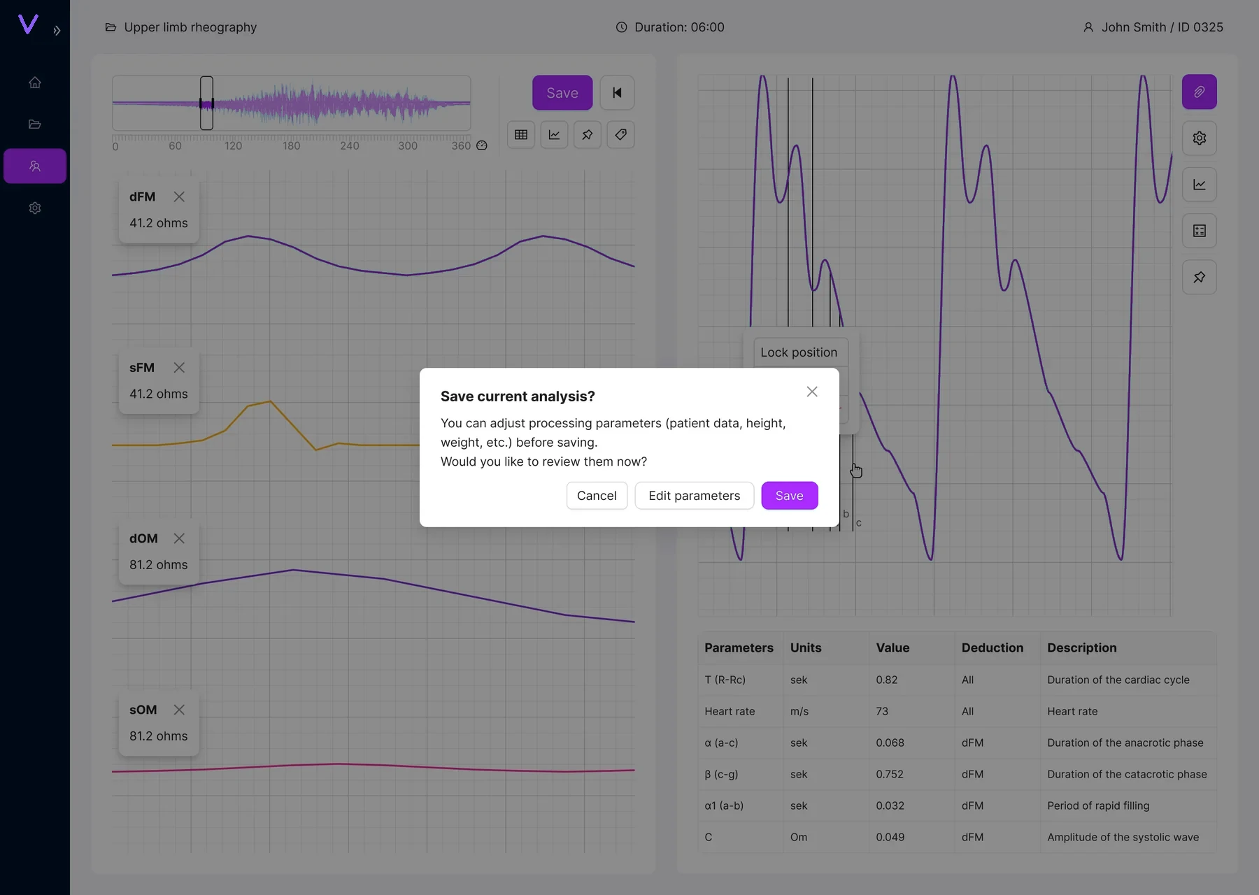Select the patients sidebar icon
1259x895 pixels.
35,166
